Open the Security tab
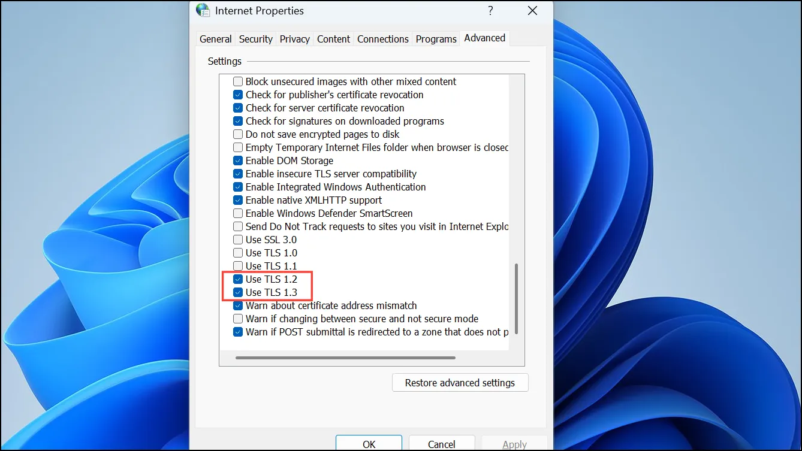This screenshot has width=802, height=451. (256, 39)
